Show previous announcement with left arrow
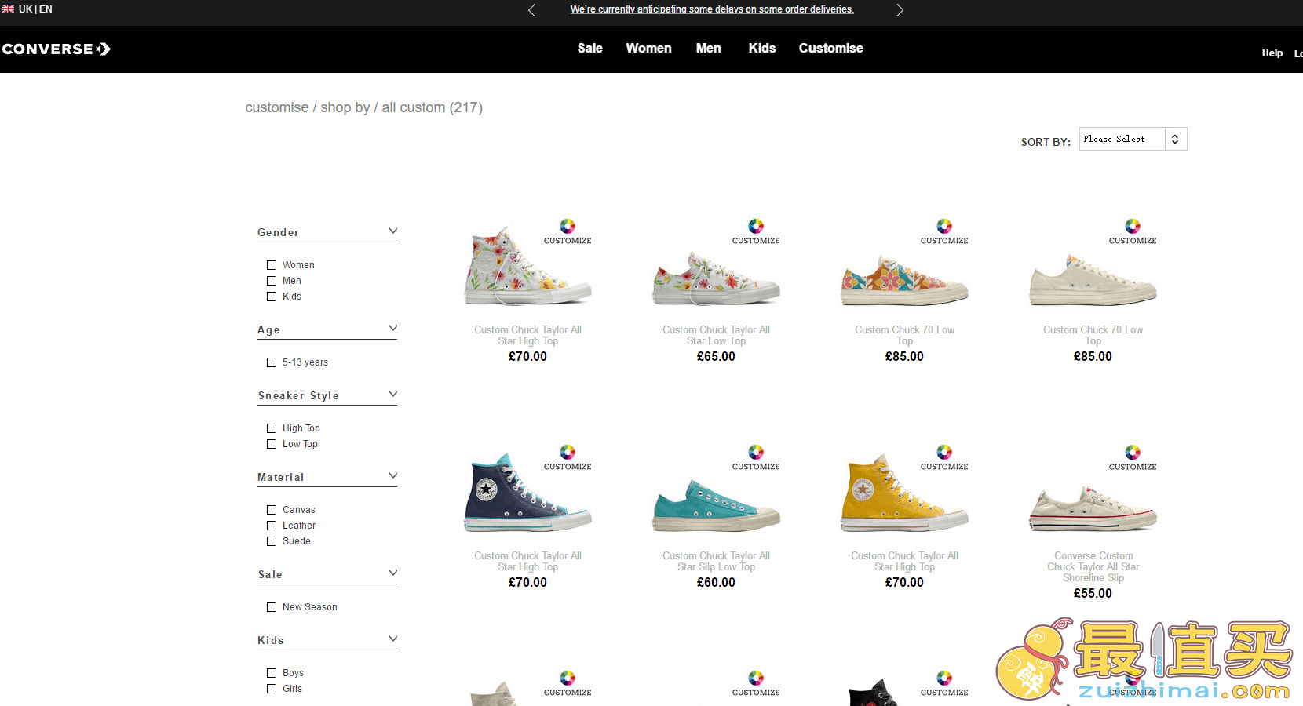 [531, 10]
